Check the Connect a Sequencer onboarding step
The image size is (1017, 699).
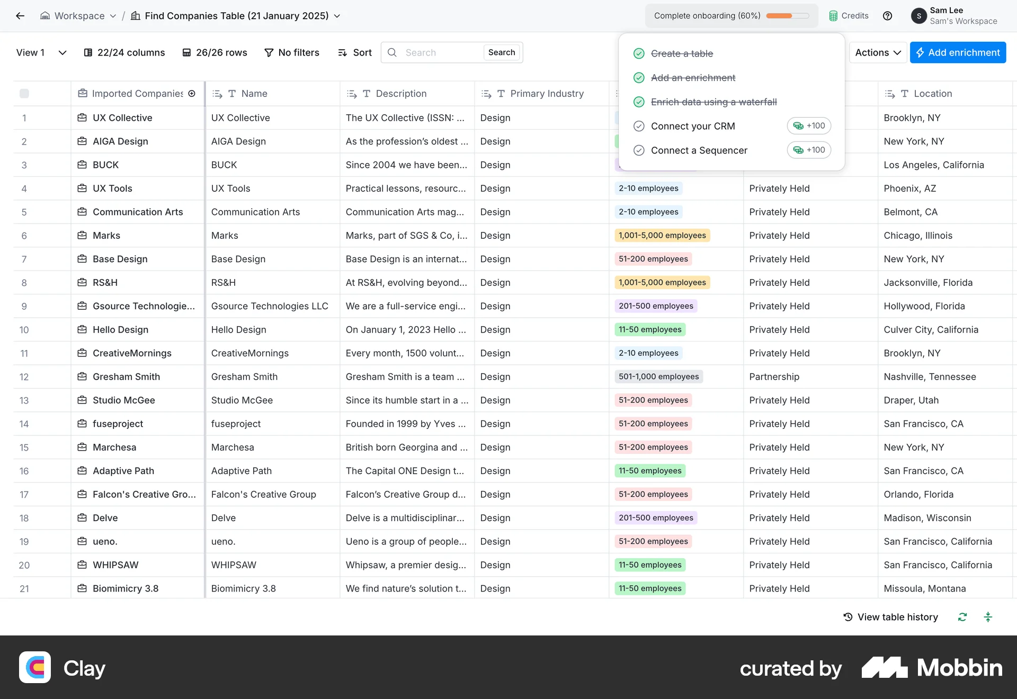click(x=639, y=150)
